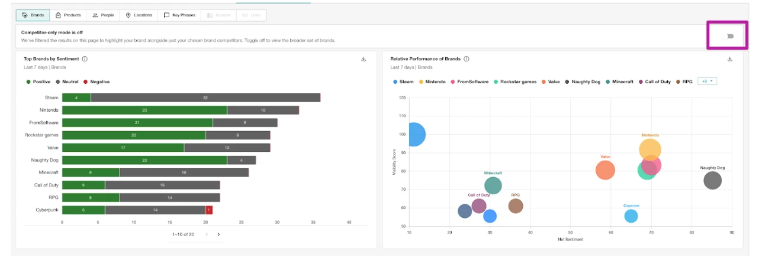Screen dimensions: 759x261
Task: Go to previous page of brand results
Action: tap(207, 234)
